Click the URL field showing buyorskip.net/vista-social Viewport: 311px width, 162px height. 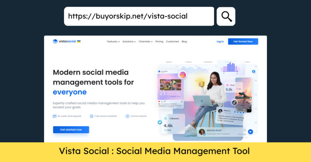(139, 16)
